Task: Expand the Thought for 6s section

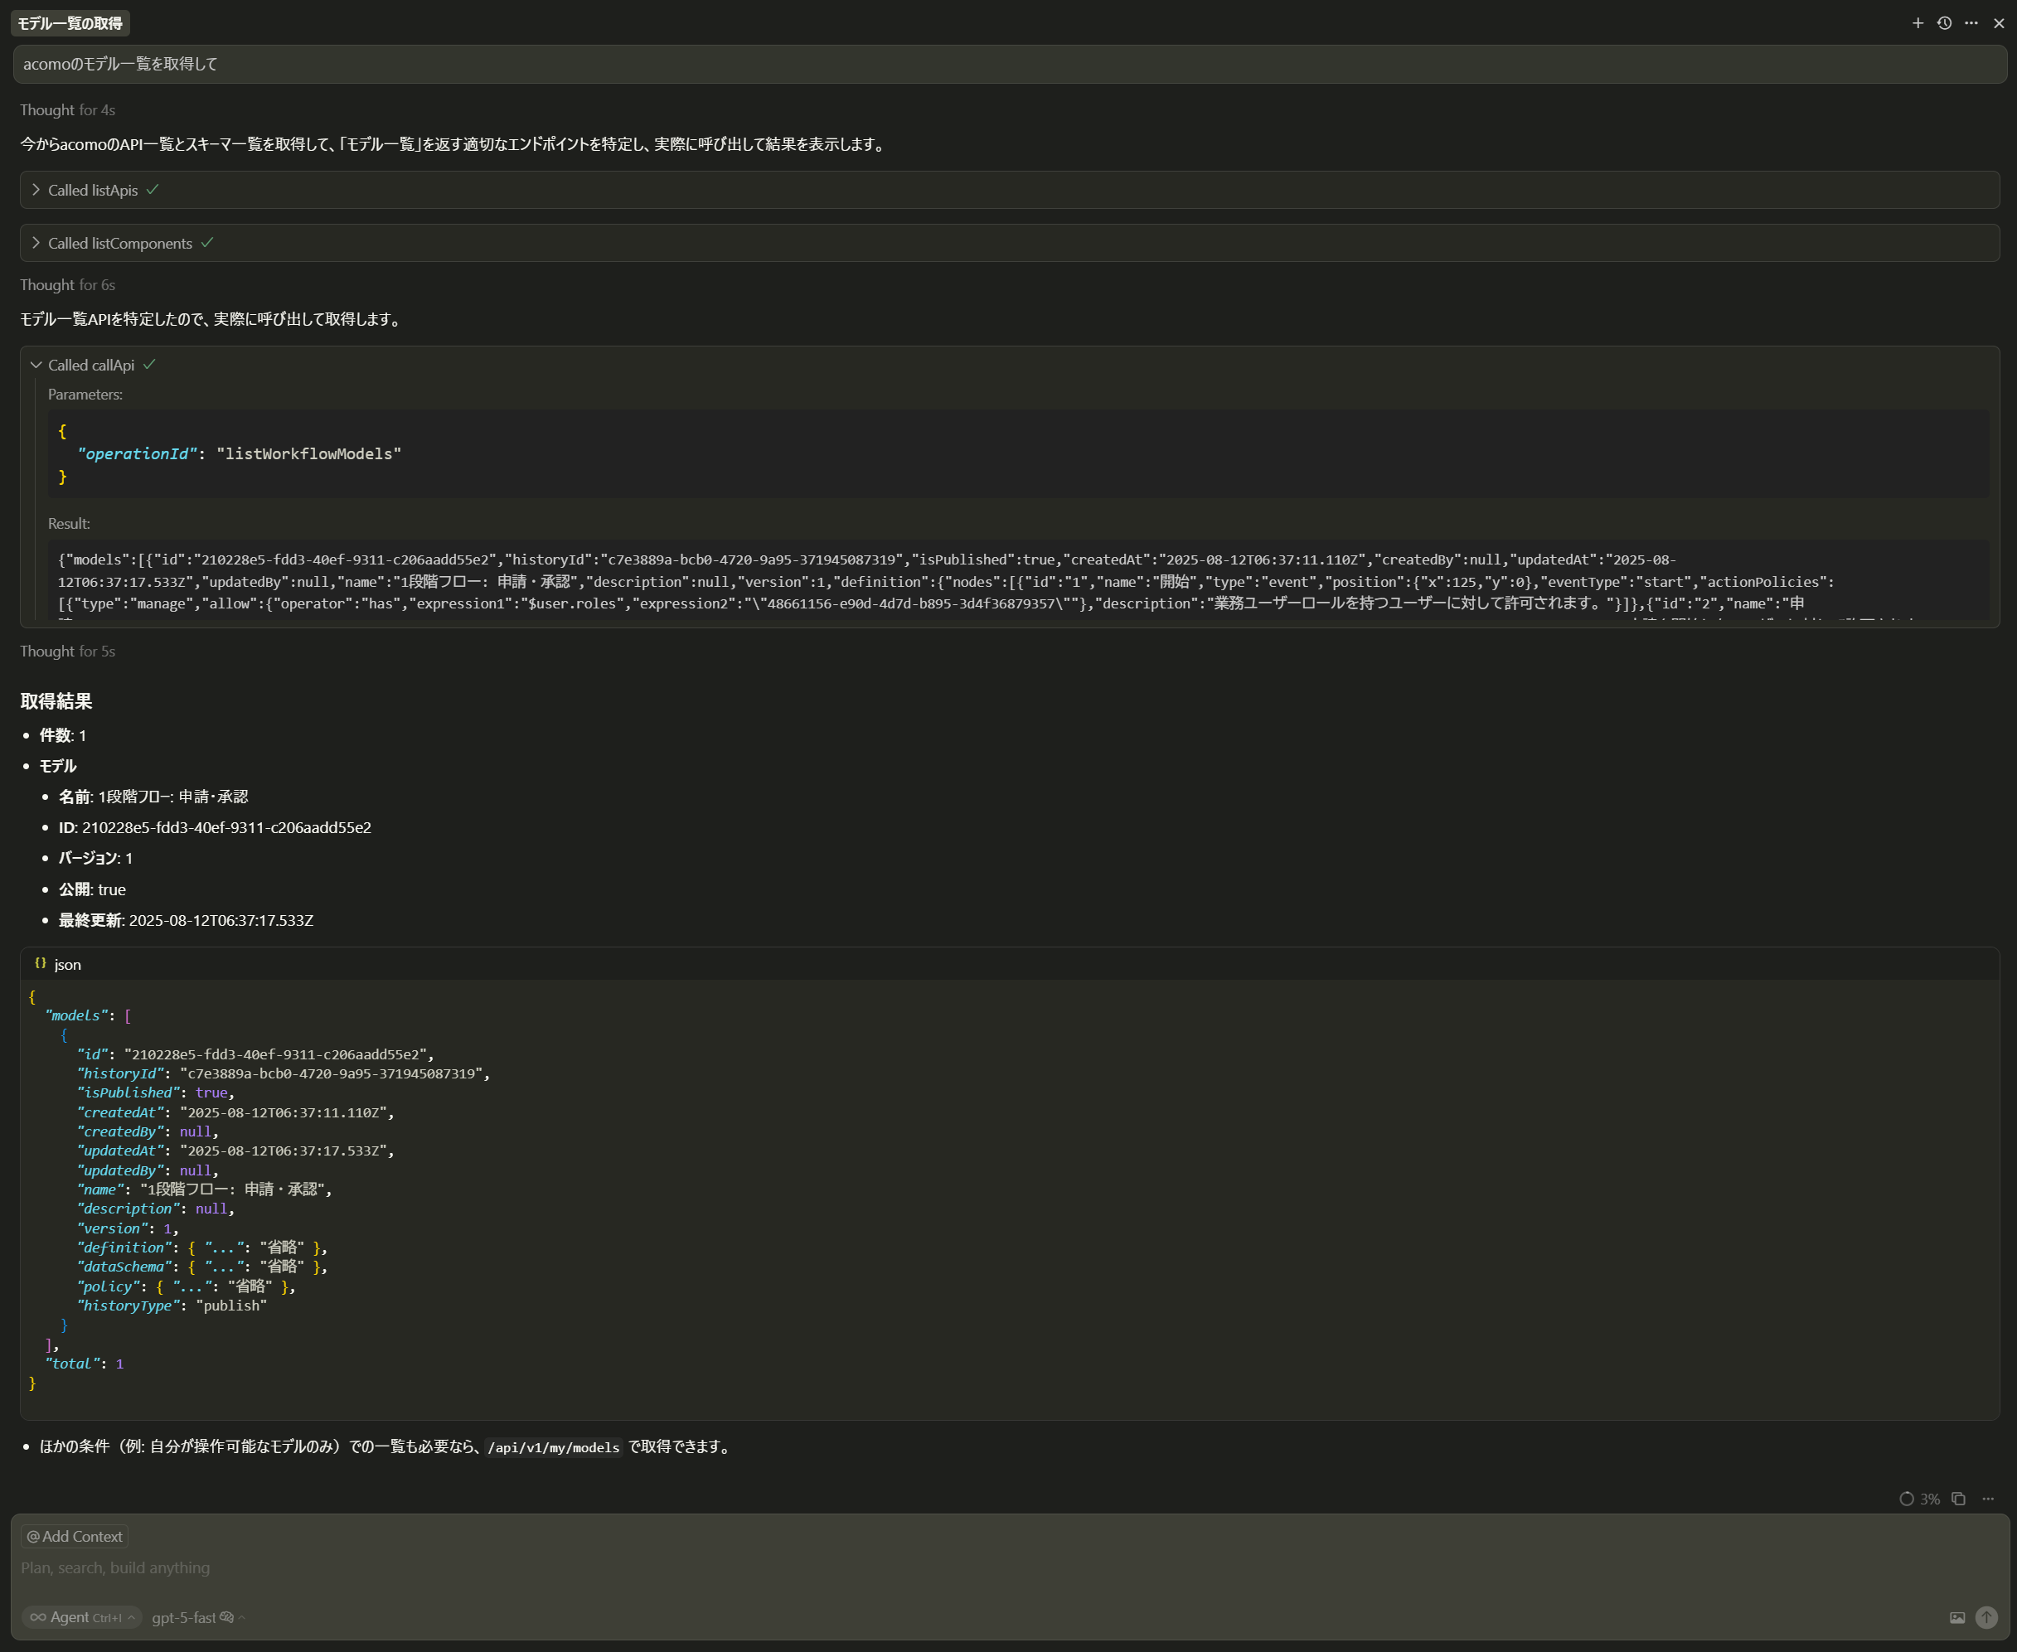Action: (x=68, y=285)
